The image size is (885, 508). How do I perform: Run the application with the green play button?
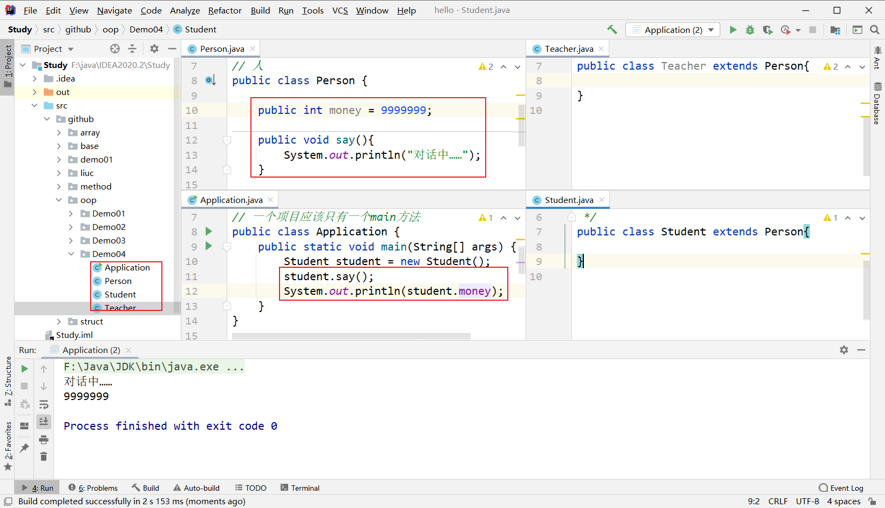click(x=733, y=30)
